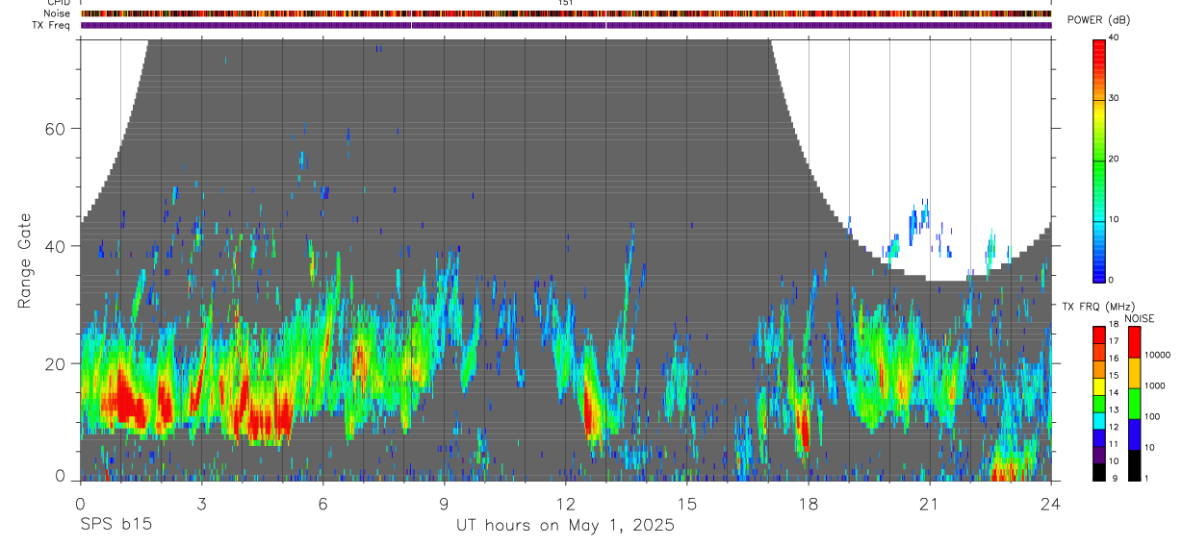
Task: Click the 12 hour label on x-axis
Action: coord(565,504)
